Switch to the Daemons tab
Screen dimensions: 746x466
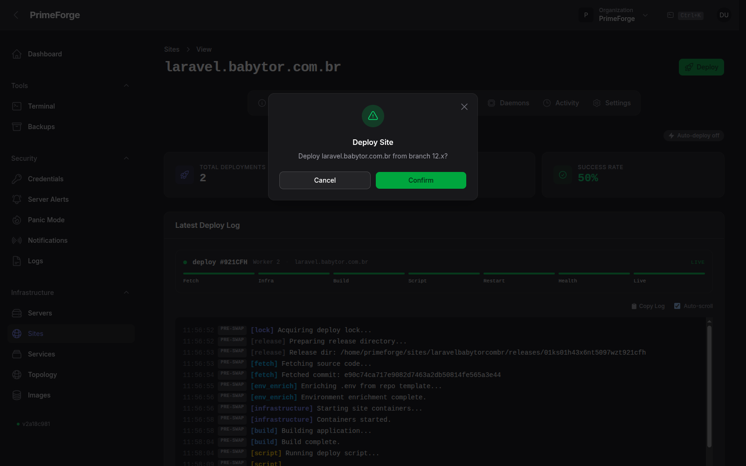509,103
